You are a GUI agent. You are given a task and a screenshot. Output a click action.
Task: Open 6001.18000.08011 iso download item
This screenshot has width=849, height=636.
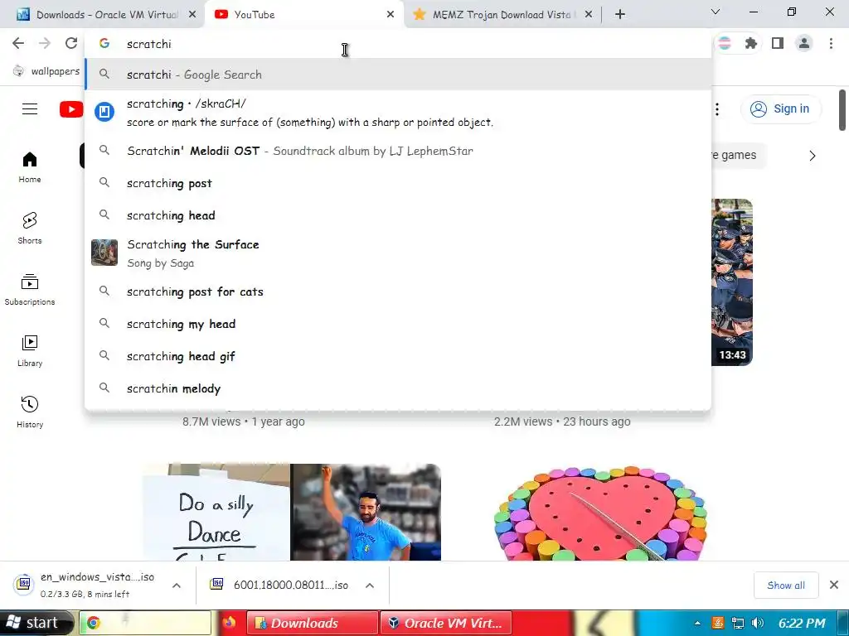[280, 585]
